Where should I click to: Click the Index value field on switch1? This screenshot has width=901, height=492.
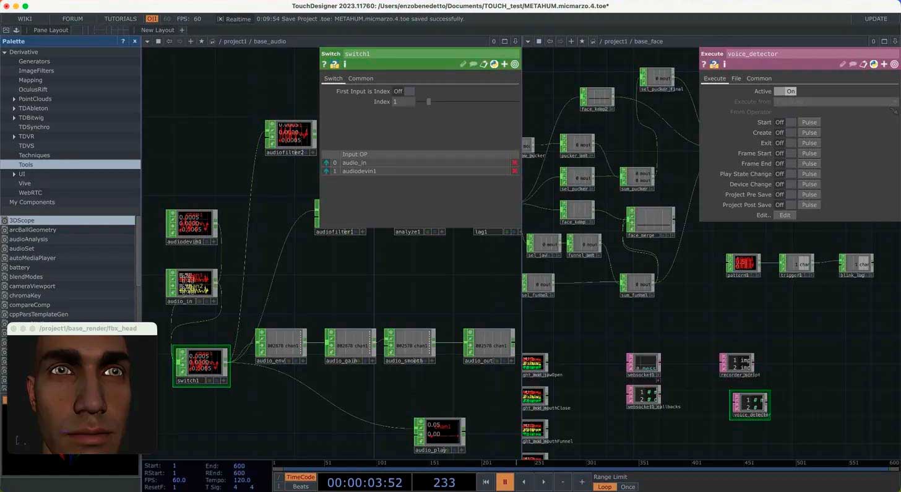pos(403,101)
